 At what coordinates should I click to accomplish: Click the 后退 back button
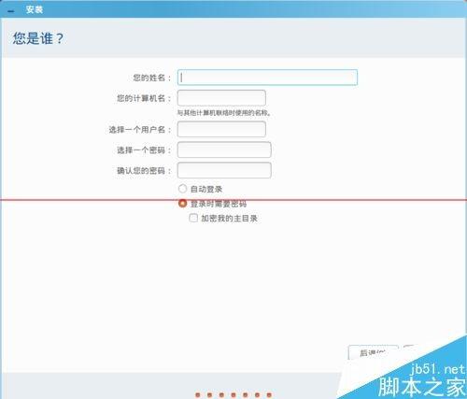(x=373, y=352)
